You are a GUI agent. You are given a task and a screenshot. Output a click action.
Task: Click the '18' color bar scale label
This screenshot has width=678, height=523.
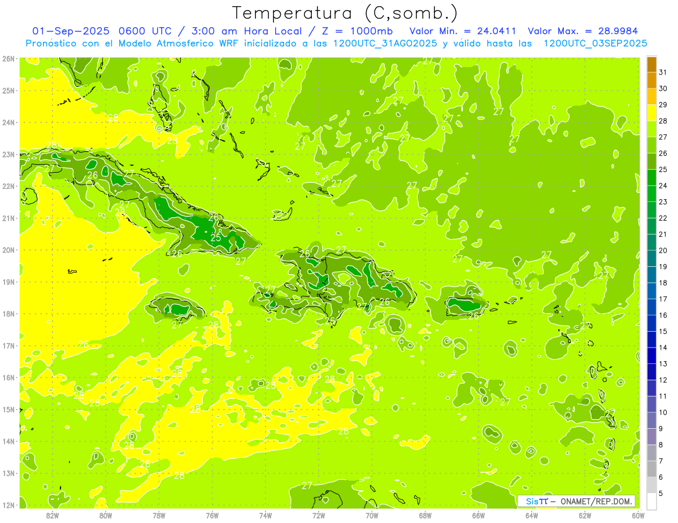[x=663, y=283]
